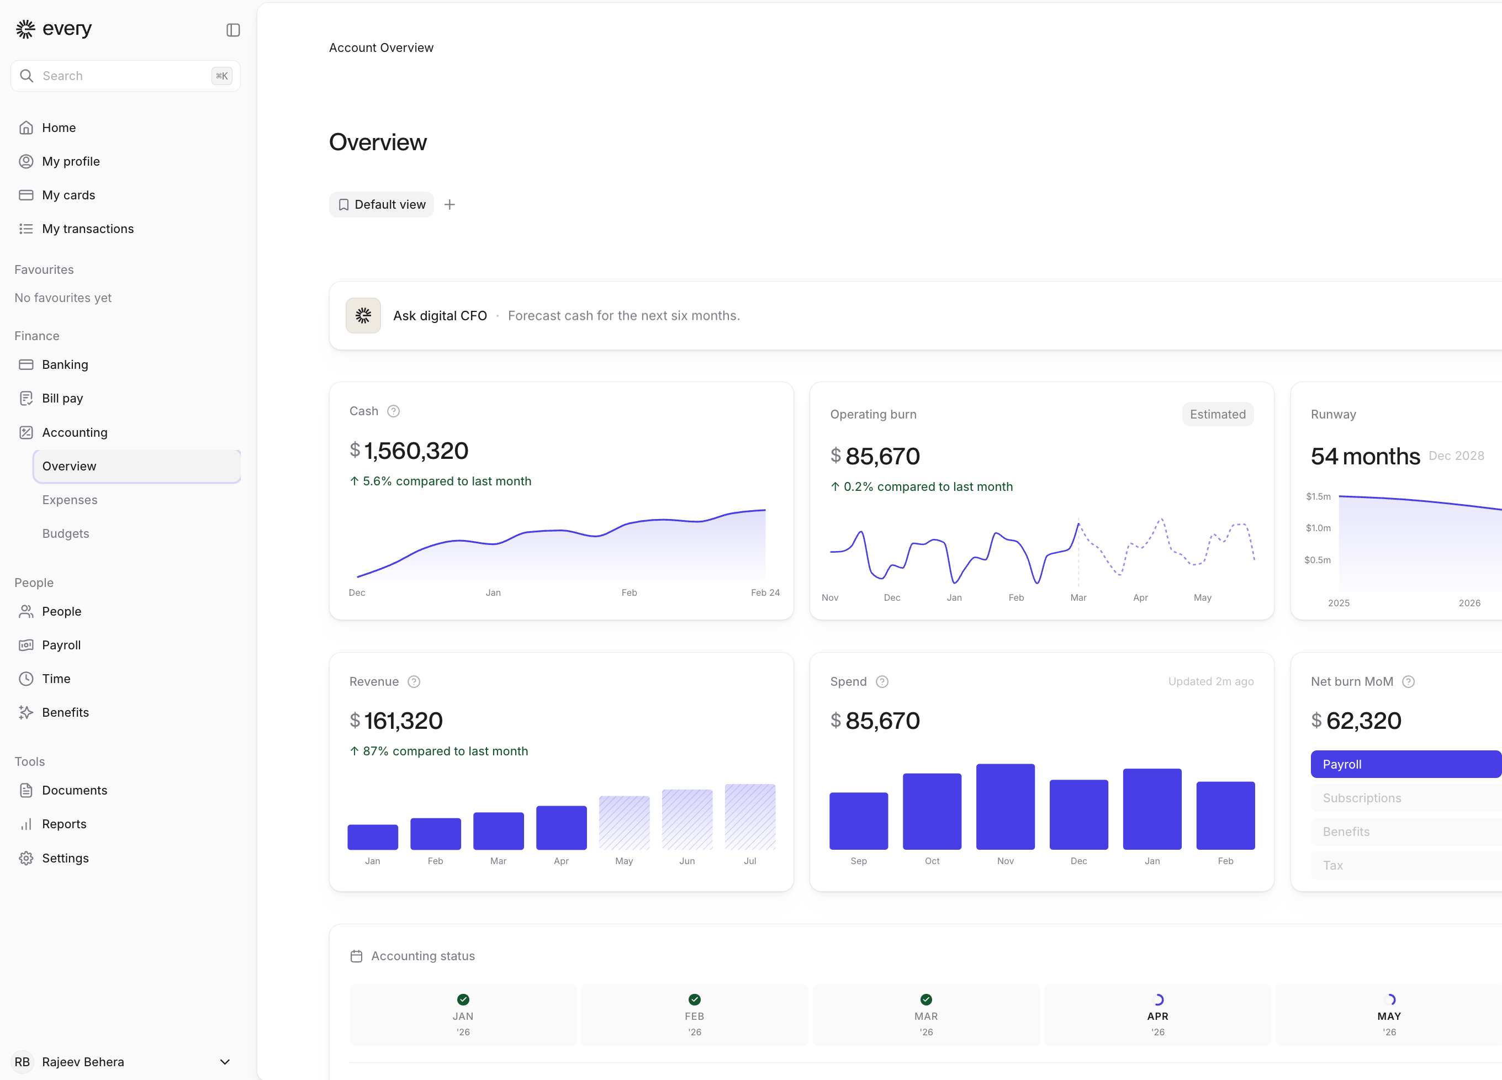The width and height of the screenshot is (1502, 1080).
Task: Click the $161,320 revenue value
Action: [396, 721]
